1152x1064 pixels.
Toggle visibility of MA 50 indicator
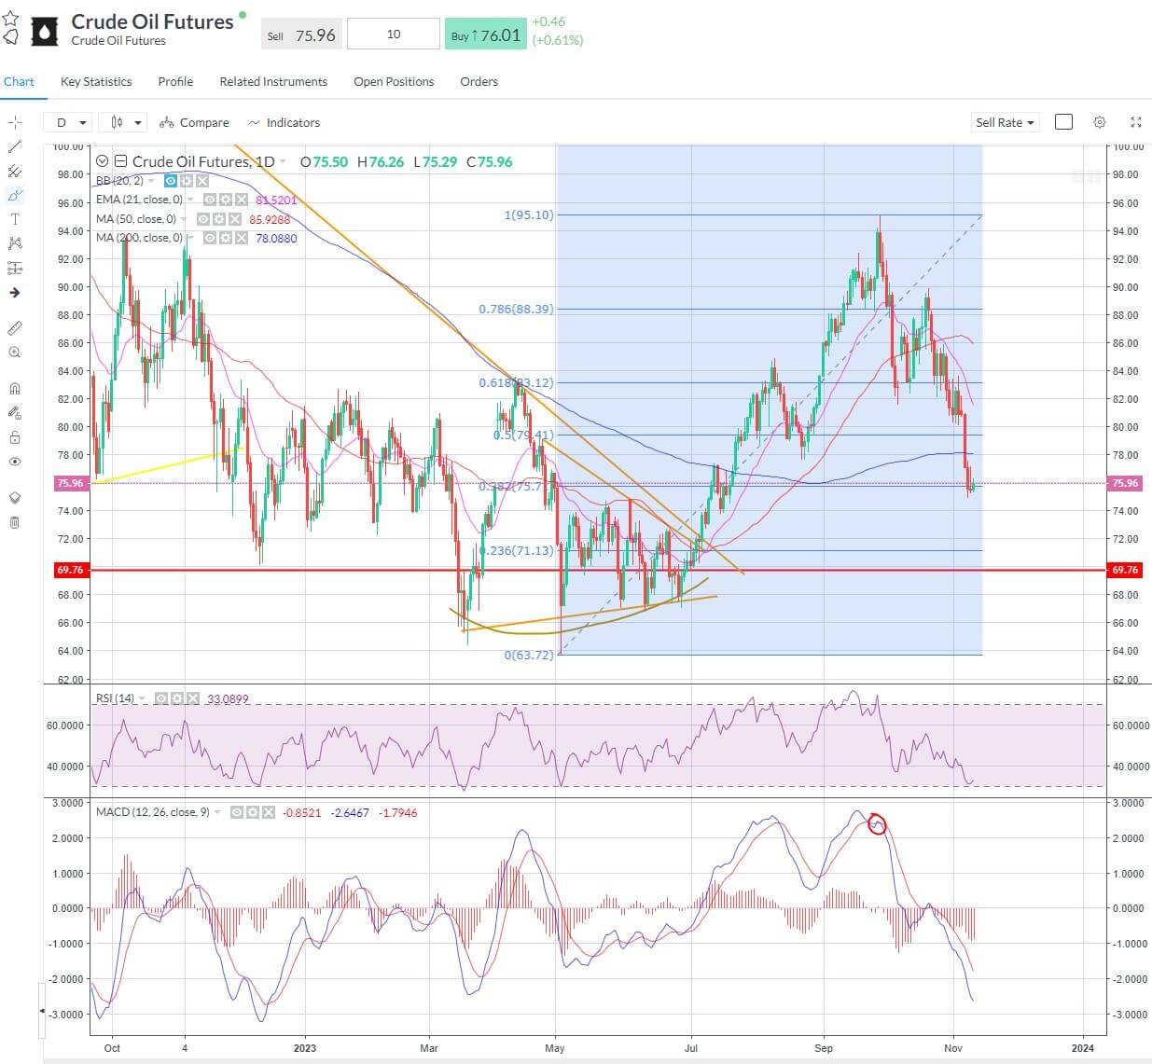(203, 219)
